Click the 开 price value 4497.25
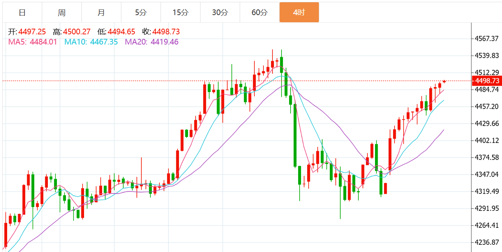The height and width of the screenshot is (252, 502). pos(32,32)
